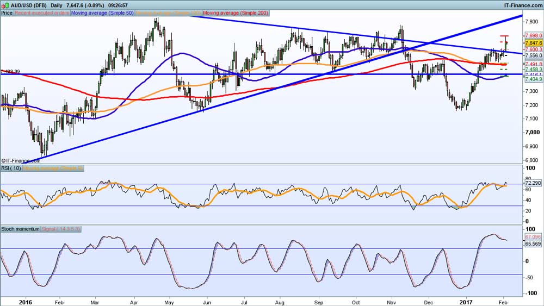The height and width of the screenshot is (306, 544).
Task: Click the green 7,404.9 price level tag
Action: 534,79
